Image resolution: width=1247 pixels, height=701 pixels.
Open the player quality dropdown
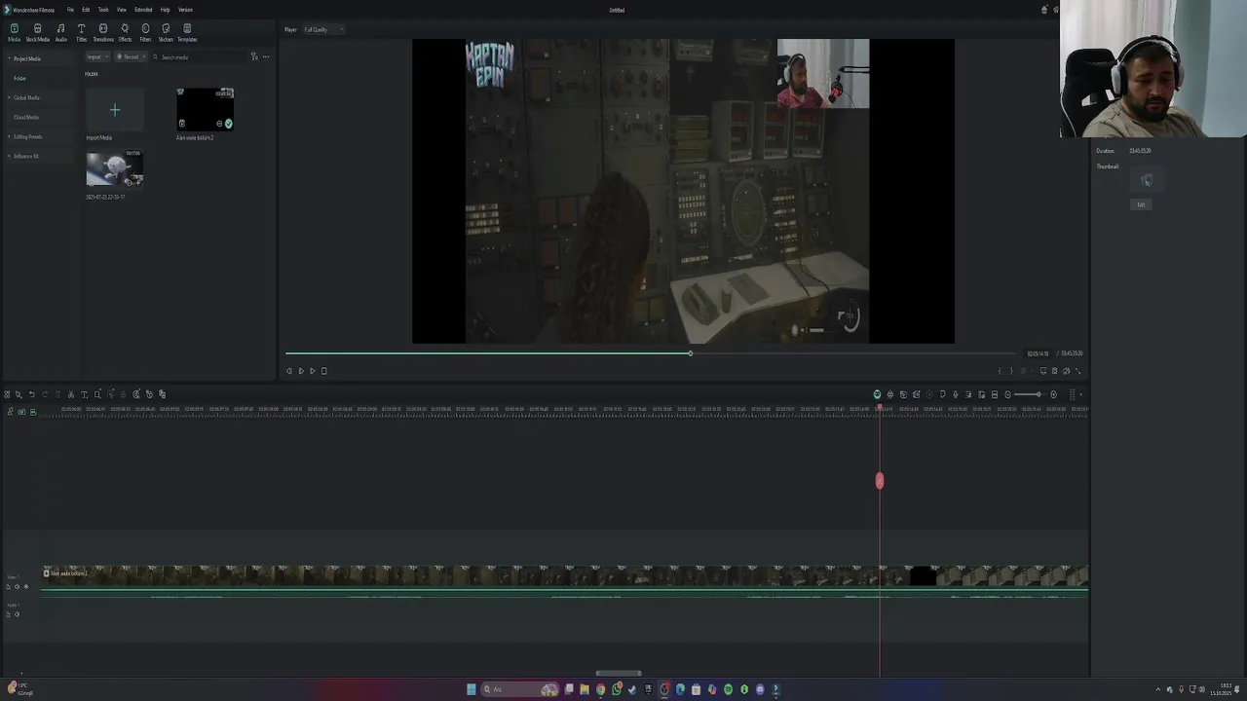coord(323,29)
